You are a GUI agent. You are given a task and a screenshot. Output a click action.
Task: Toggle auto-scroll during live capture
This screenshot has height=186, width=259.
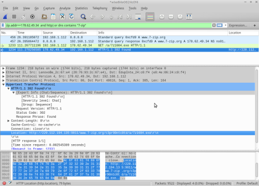click(138, 17)
